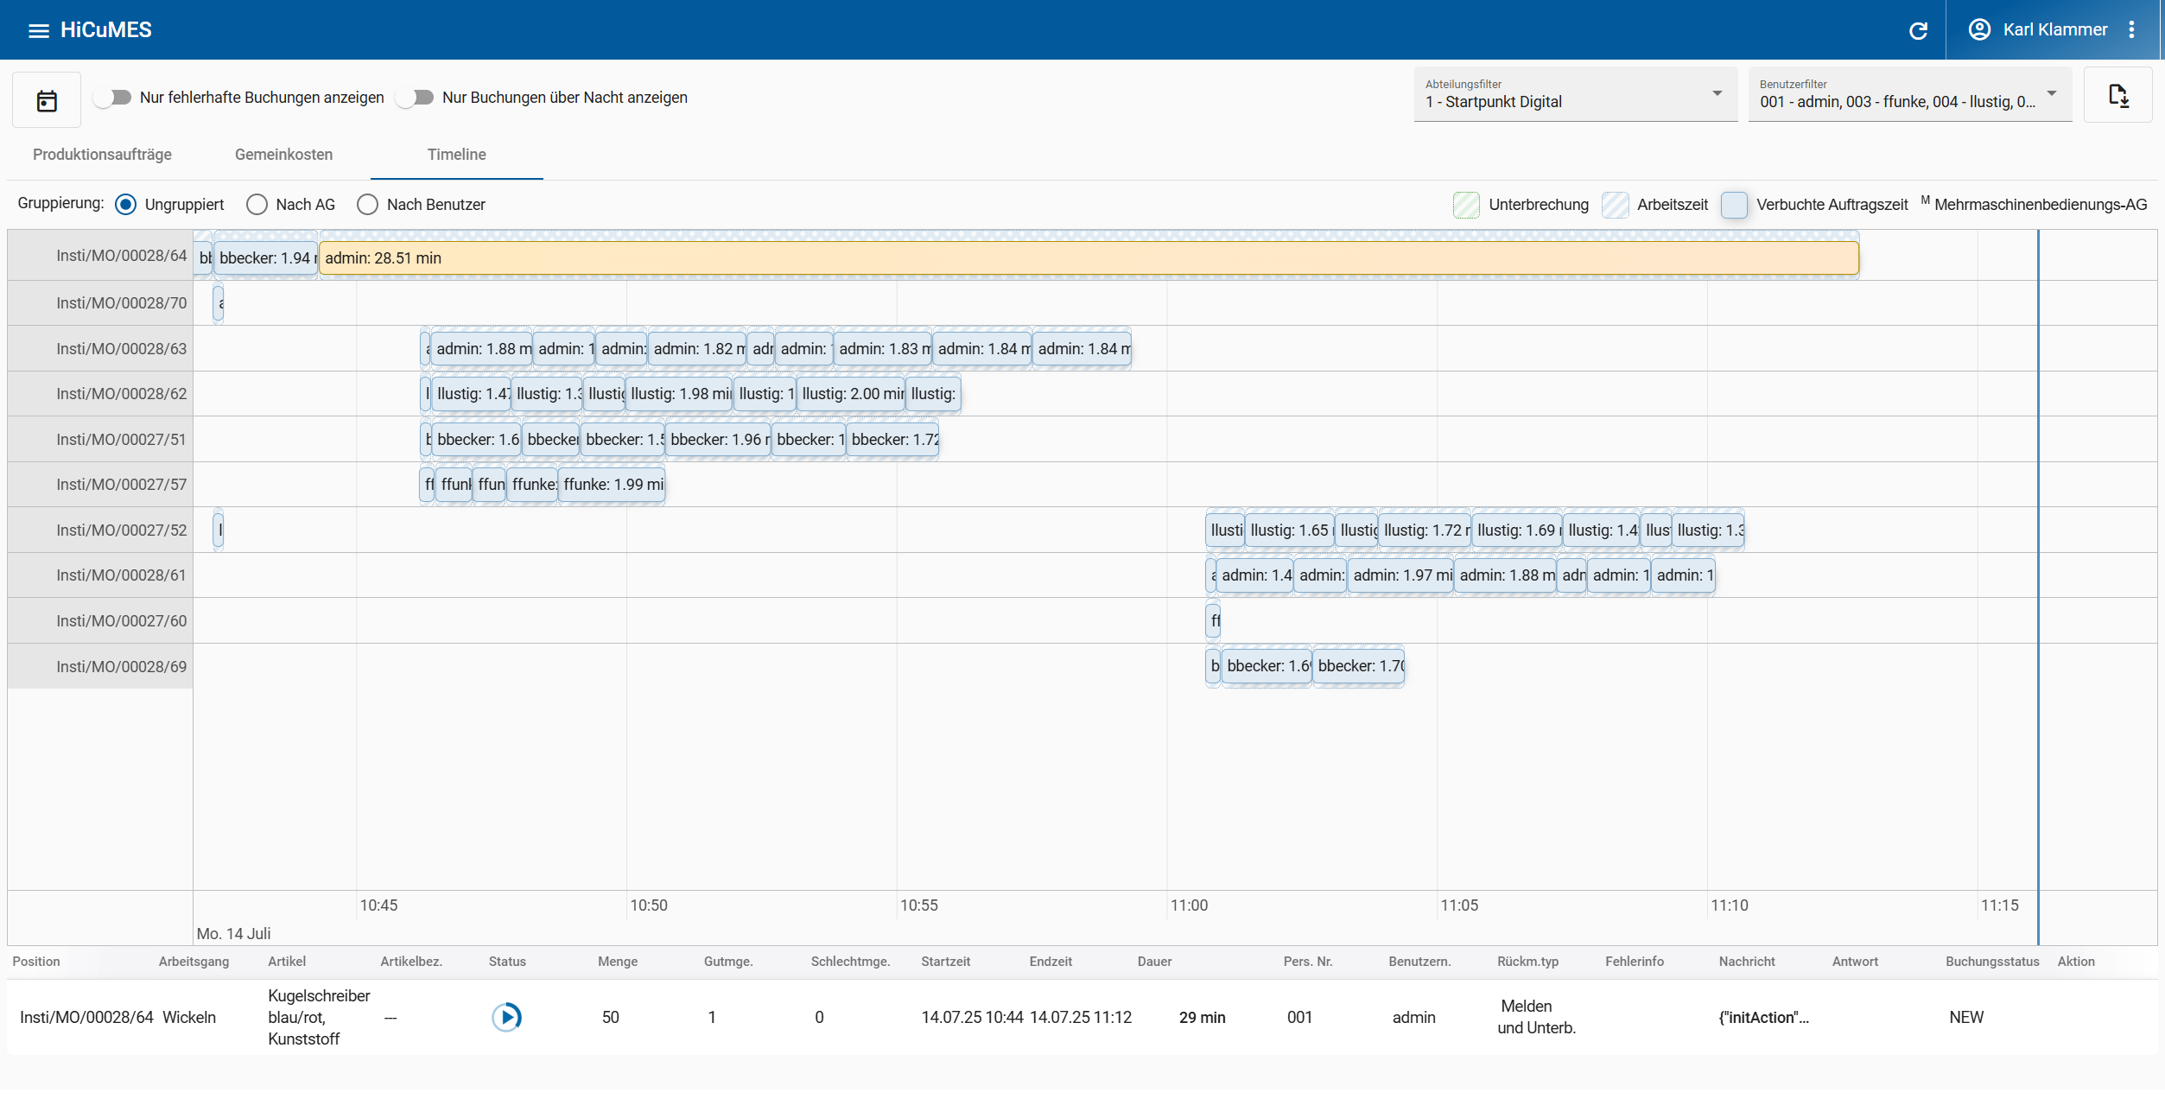Toggle Nur Buchungen über Nacht anzeigen switch
Screen dimensions: 2165x1099
pyautogui.click(x=416, y=98)
